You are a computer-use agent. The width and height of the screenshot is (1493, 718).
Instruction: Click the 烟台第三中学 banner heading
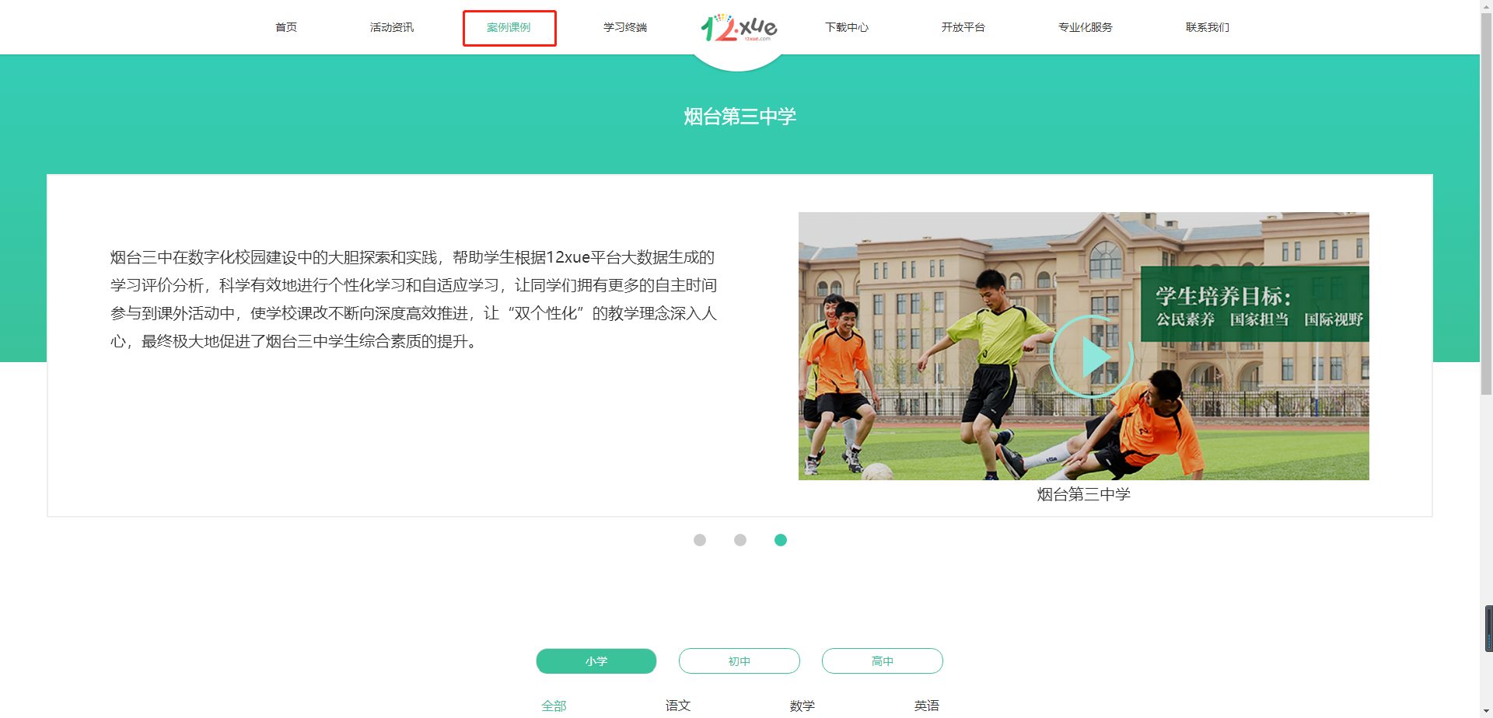pos(740,117)
